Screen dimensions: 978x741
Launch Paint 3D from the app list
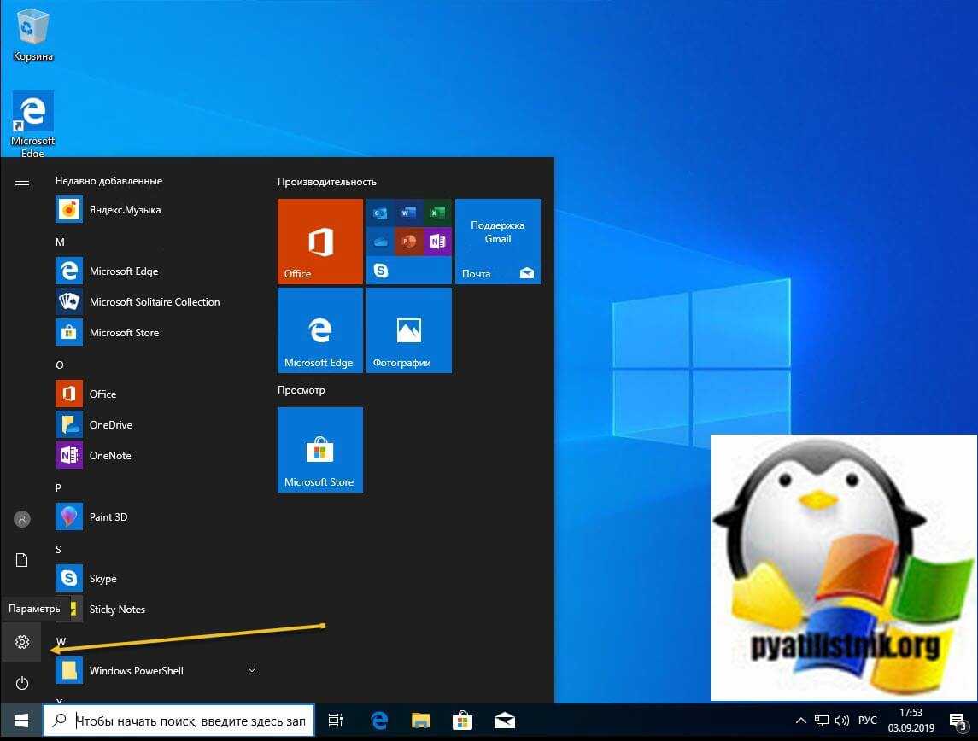(x=108, y=517)
